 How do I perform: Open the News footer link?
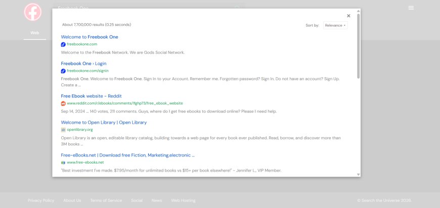157,200
